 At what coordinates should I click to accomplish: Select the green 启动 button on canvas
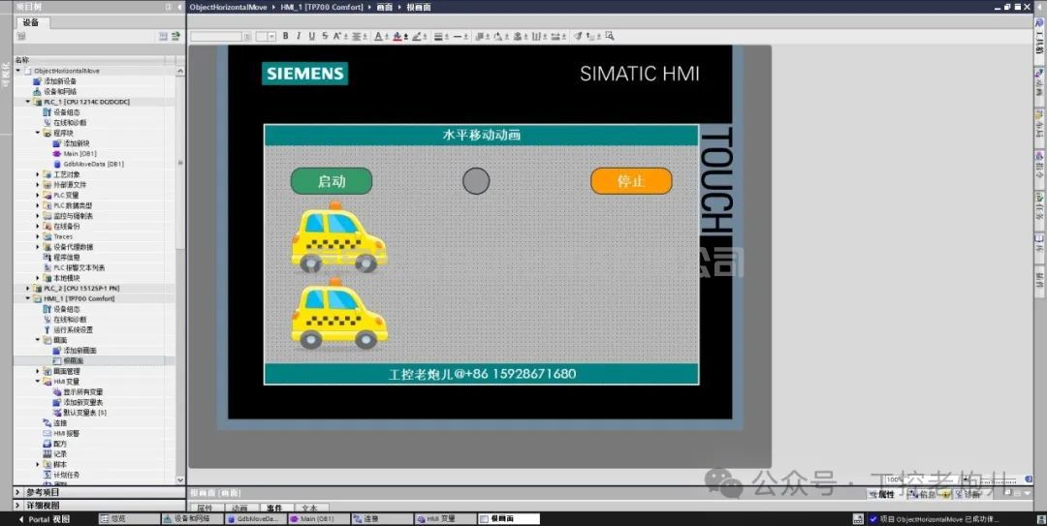[332, 180]
